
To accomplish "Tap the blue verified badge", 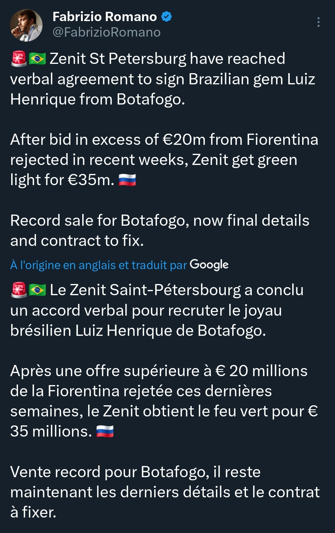I will coord(167,16).
